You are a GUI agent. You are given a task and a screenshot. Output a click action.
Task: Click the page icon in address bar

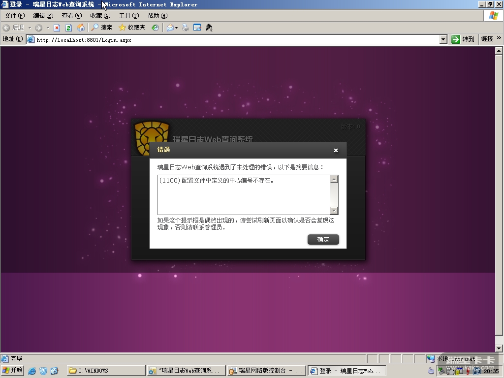(x=31, y=39)
